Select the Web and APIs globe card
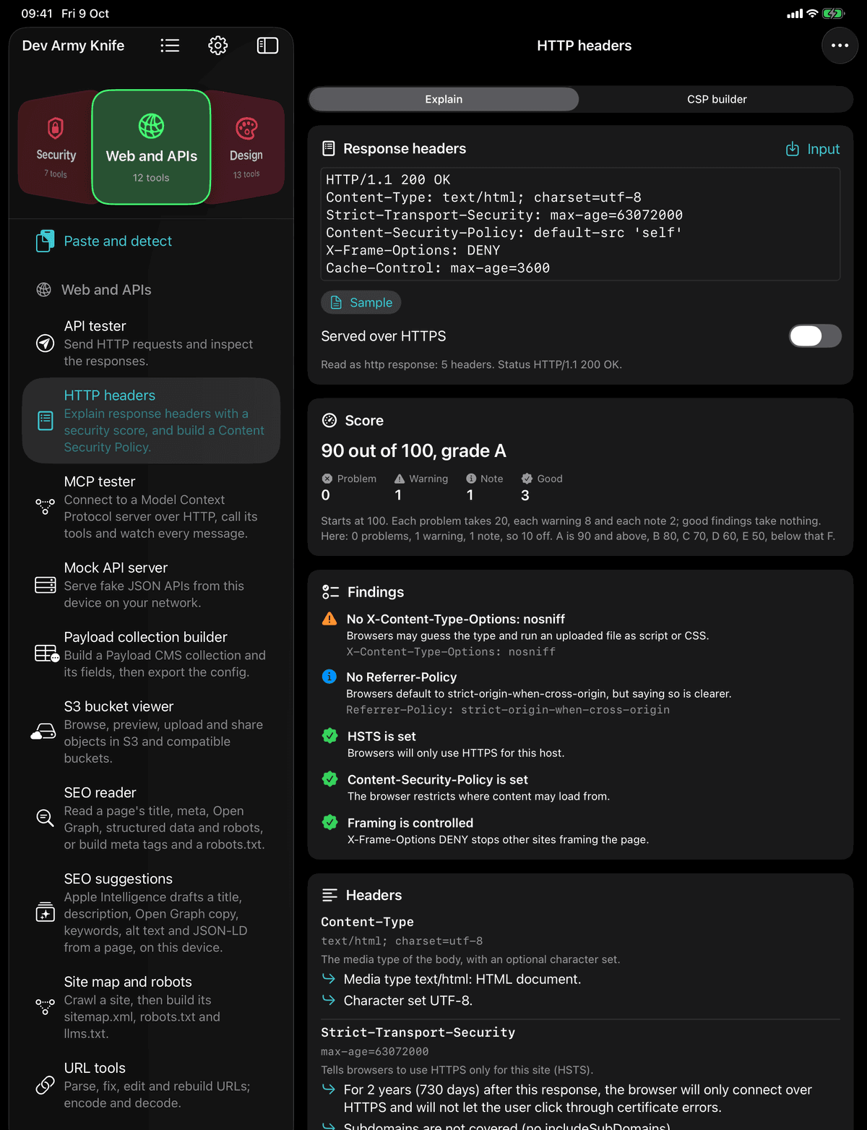Screen dimensions: 867x1130 [x=152, y=147]
